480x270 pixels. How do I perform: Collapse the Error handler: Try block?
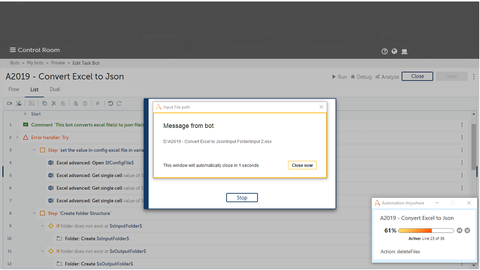pos(17,138)
